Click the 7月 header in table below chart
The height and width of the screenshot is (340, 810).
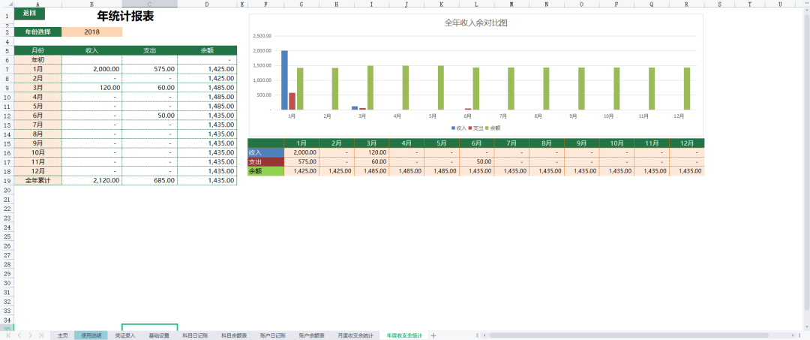[511, 143]
